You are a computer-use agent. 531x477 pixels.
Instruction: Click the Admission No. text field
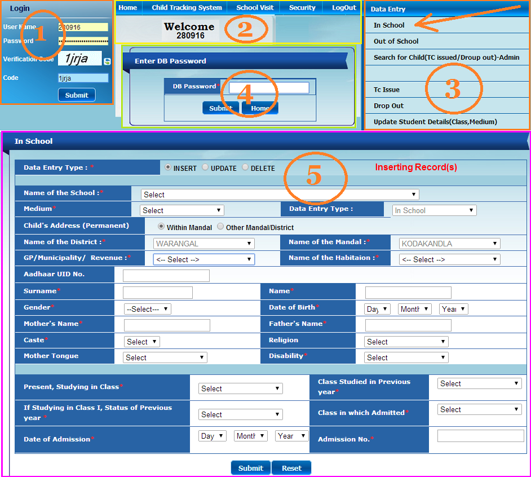(x=480, y=436)
